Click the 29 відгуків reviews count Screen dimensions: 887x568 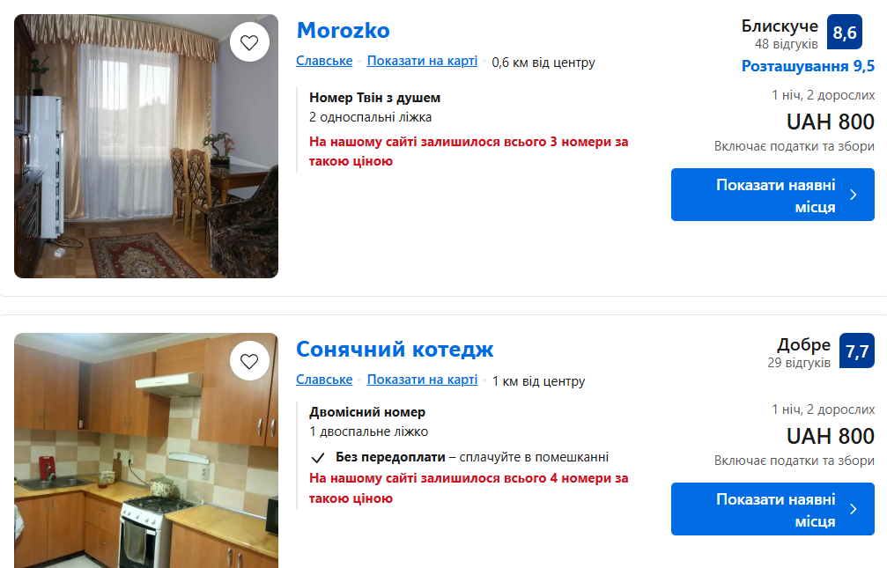tap(798, 362)
